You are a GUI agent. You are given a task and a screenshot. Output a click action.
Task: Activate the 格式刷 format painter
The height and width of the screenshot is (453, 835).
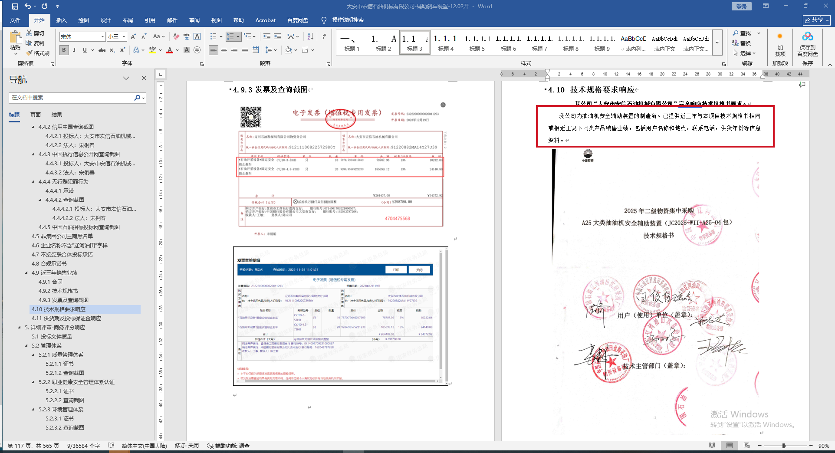pyautogui.click(x=38, y=53)
